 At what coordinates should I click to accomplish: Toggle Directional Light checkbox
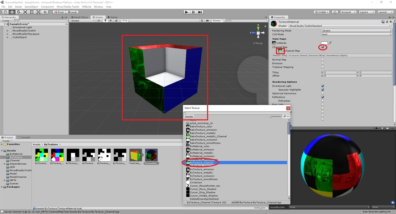tap(322, 86)
